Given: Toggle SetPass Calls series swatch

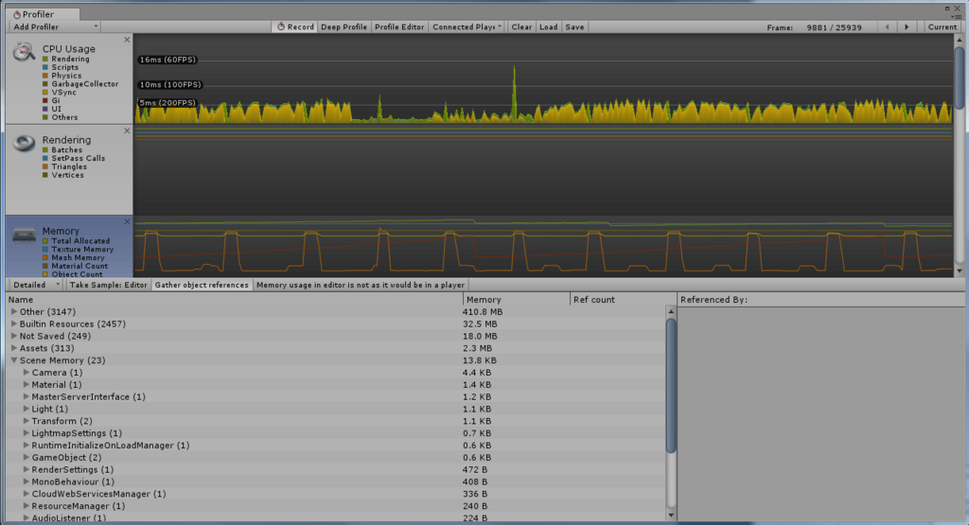Looking at the screenshot, I should (45, 158).
